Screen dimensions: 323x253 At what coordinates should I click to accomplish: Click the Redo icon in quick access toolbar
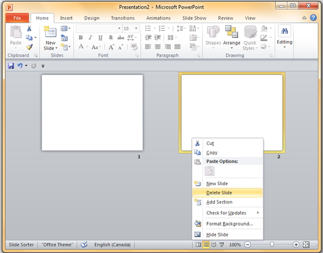[34, 66]
